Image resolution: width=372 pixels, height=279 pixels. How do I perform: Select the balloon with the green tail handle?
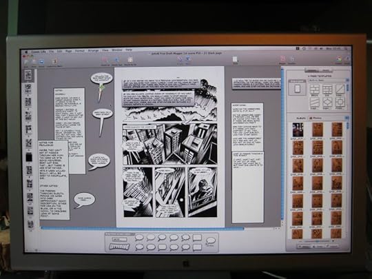(101, 79)
